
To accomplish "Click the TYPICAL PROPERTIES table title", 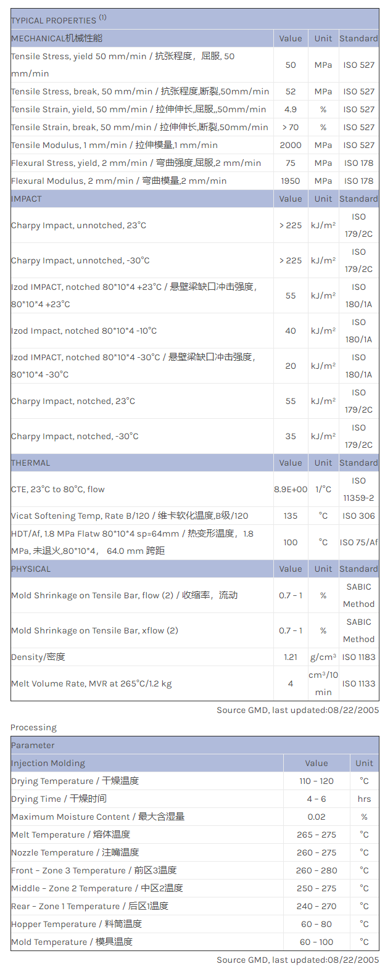I will [x=54, y=20].
